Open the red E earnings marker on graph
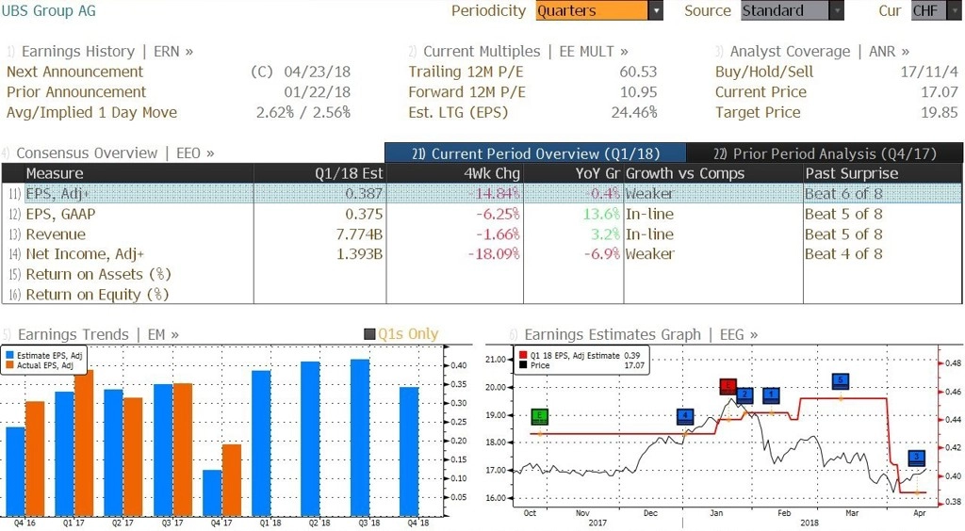The height and width of the screenshot is (531, 965). coord(728,387)
